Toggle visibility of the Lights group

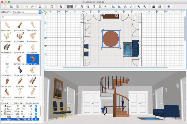click(x=36, y=114)
